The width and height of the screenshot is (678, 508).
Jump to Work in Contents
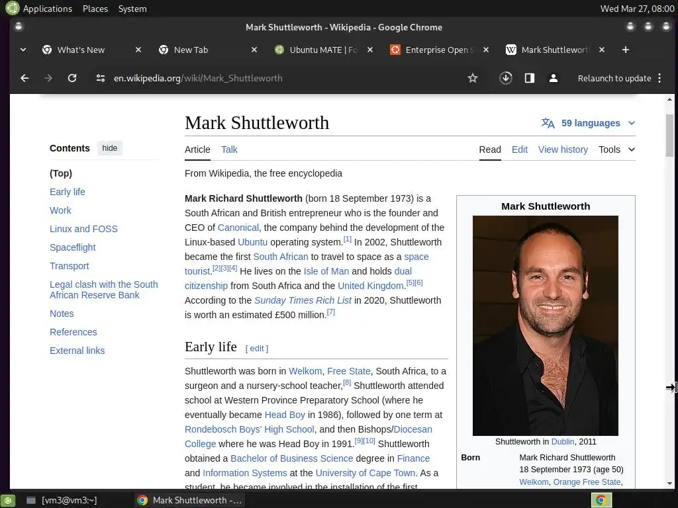(60, 210)
